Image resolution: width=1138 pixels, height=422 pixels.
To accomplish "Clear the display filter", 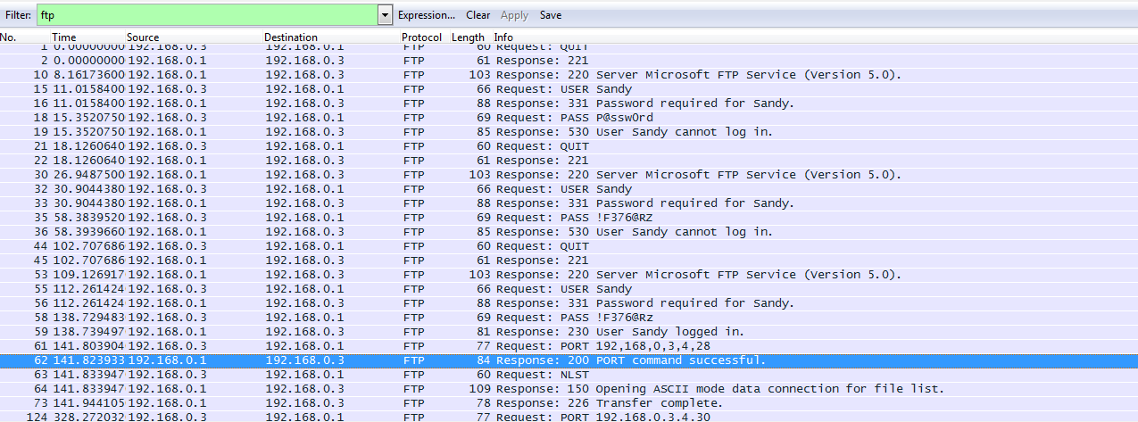I will 478,15.
